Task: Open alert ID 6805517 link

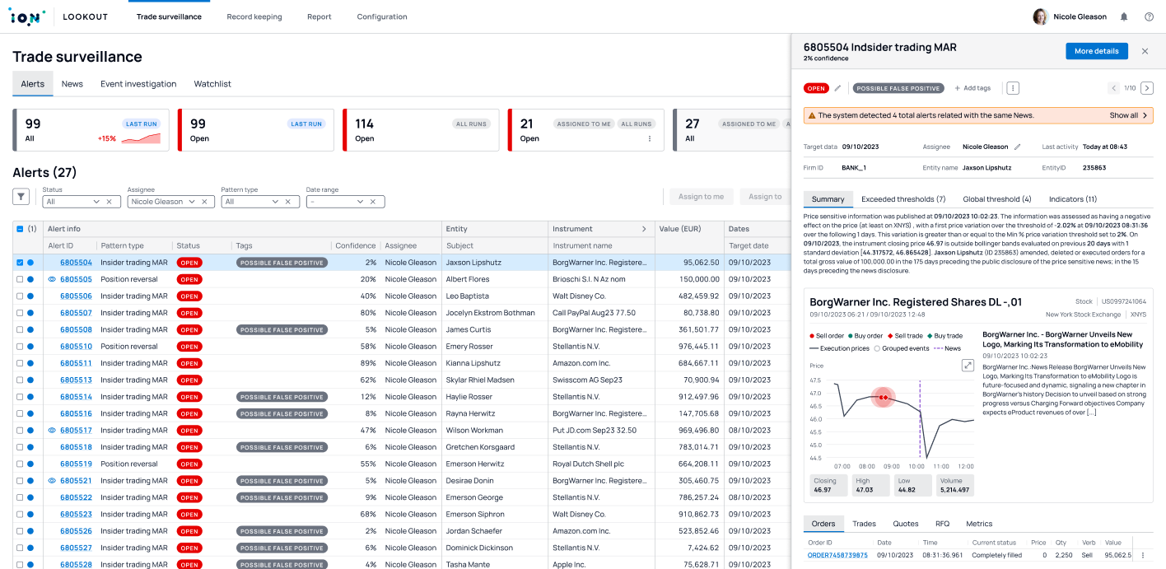Action: (76, 431)
